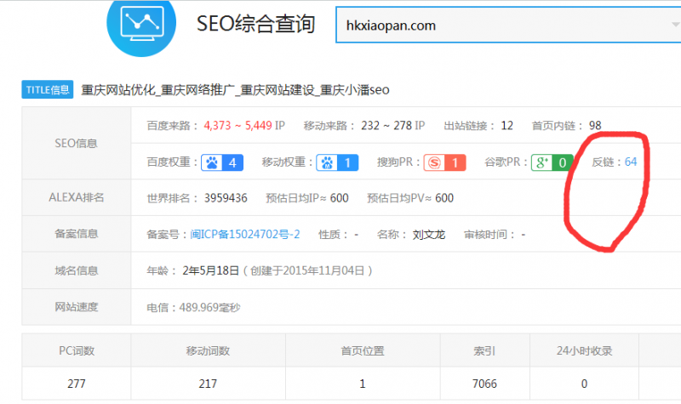Click the 备案信息 row header

77,234
